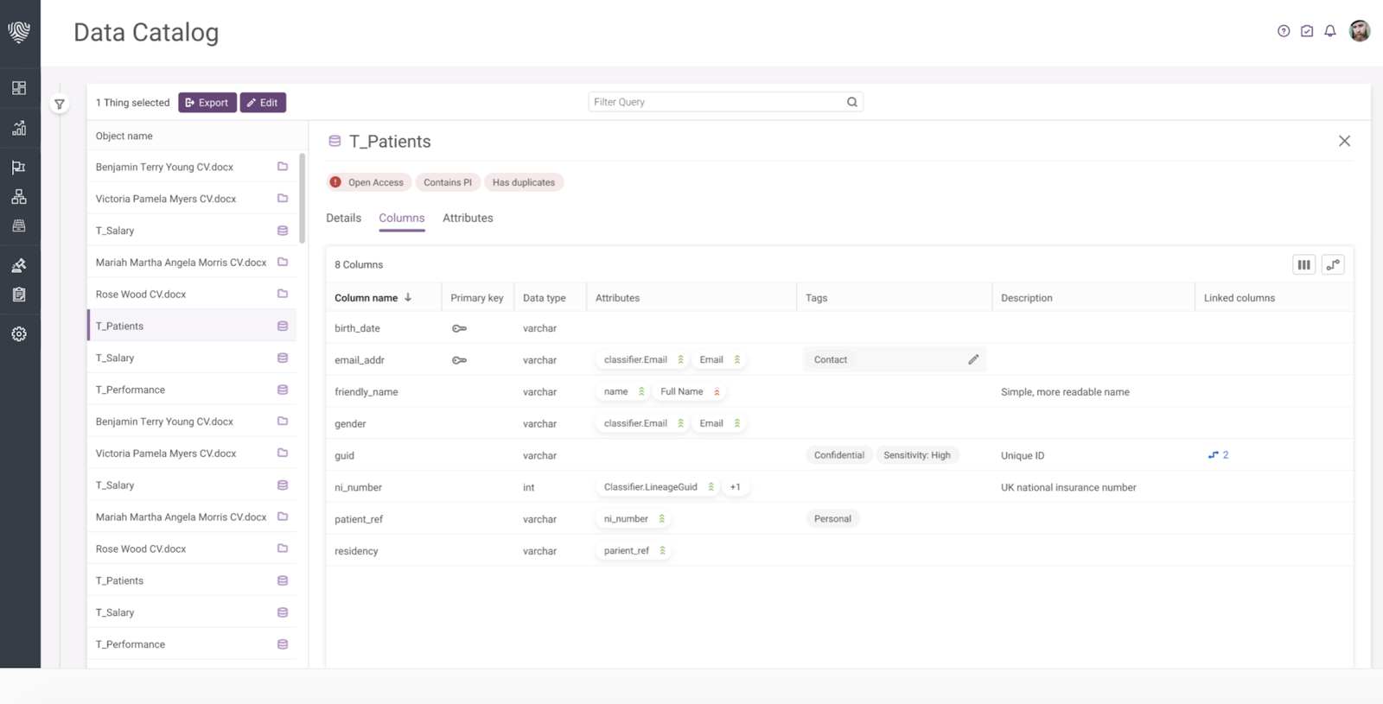The width and height of the screenshot is (1383, 704).
Task: Click the Classifier.LineageGuid attribute chip
Action: [x=658, y=487]
